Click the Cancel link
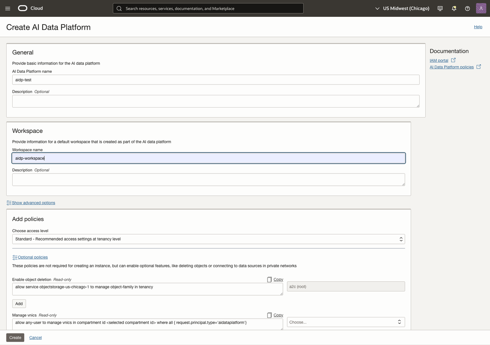This screenshot has height=345, width=490. pyautogui.click(x=36, y=337)
